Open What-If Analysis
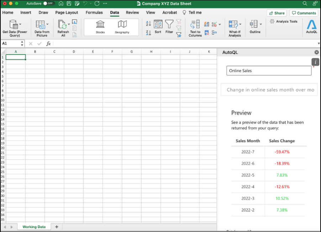Image resolution: width=321 pixels, height=232 pixels. pyautogui.click(x=235, y=28)
